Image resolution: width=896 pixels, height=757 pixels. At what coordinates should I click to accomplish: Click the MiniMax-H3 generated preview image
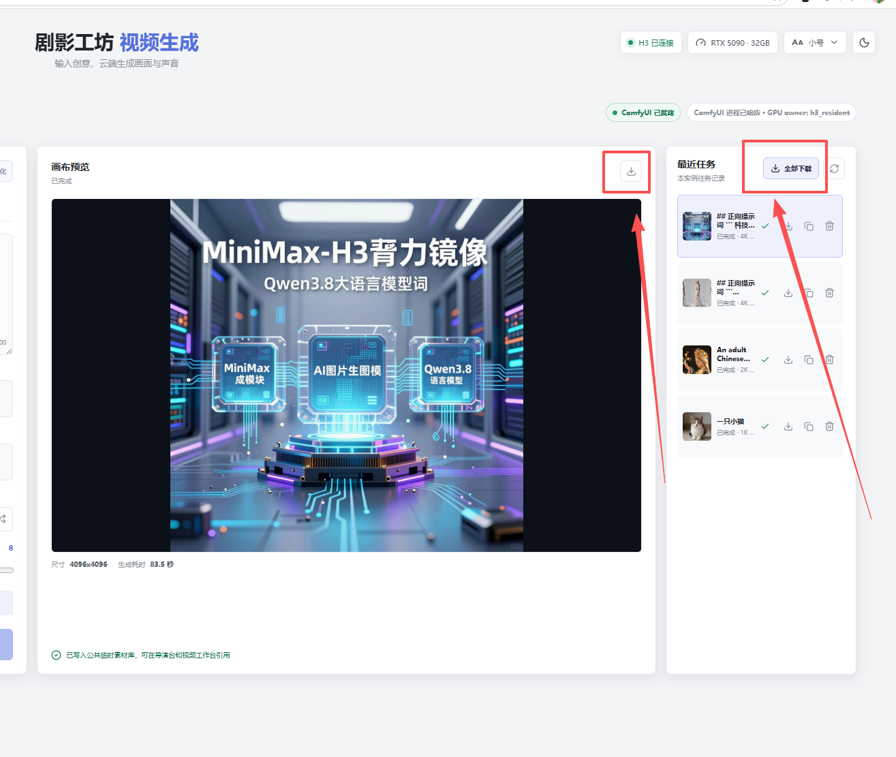tap(347, 375)
